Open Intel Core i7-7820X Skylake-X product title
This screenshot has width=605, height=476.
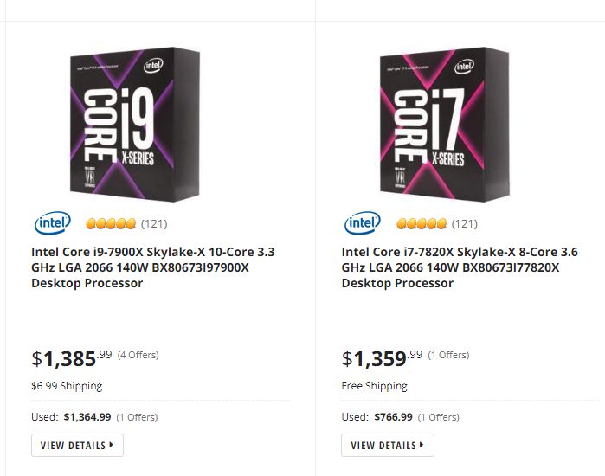(x=460, y=267)
